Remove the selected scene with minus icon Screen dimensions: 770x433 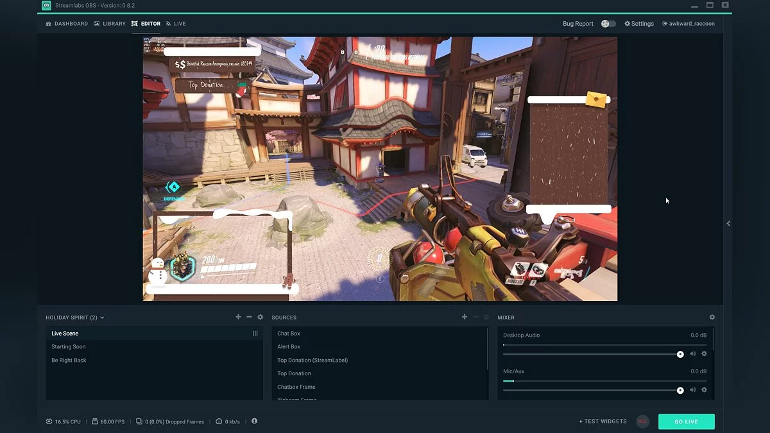tap(249, 317)
